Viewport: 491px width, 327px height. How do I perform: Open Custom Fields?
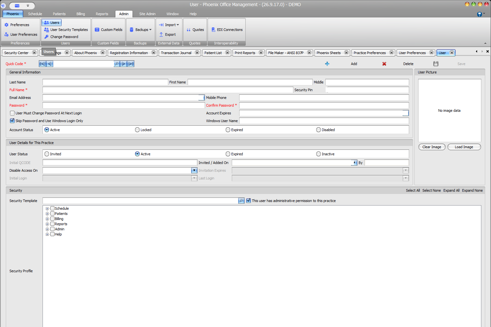tap(108, 30)
